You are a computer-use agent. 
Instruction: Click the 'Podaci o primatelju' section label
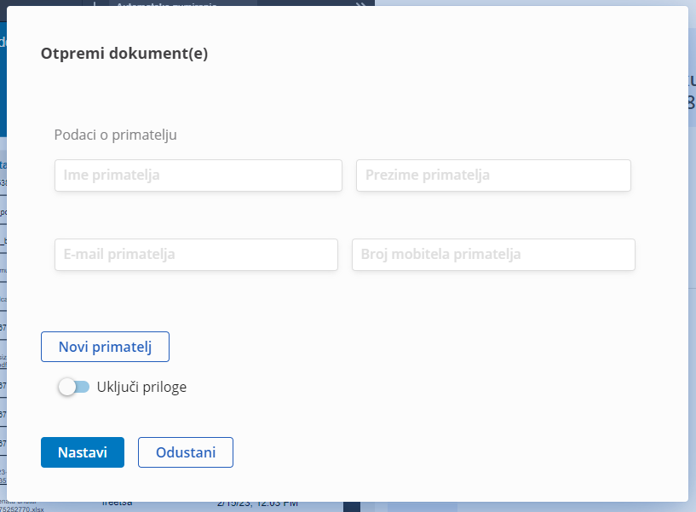click(115, 135)
